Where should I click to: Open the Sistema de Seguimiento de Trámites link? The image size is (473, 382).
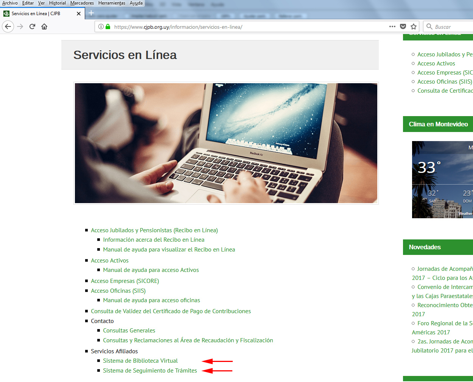tap(150, 371)
